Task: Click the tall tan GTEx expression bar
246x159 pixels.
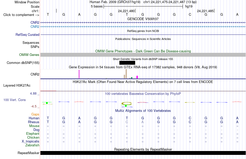Action: click(x=126, y=74)
